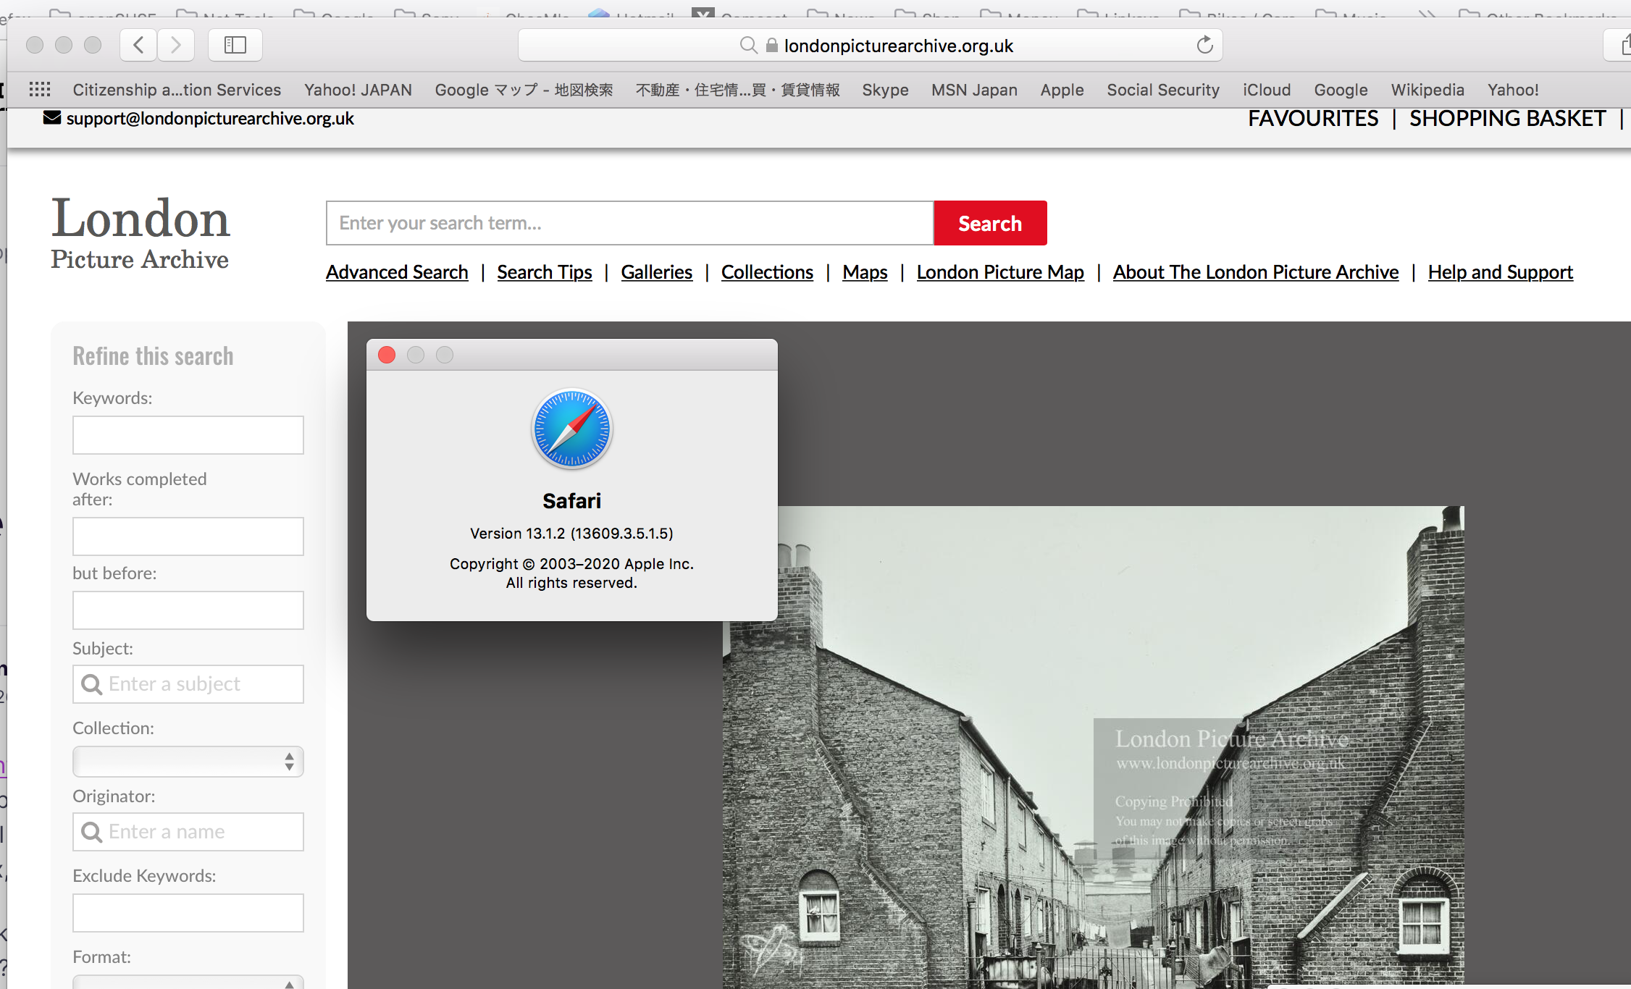Click the Safari compass logo

571,429
